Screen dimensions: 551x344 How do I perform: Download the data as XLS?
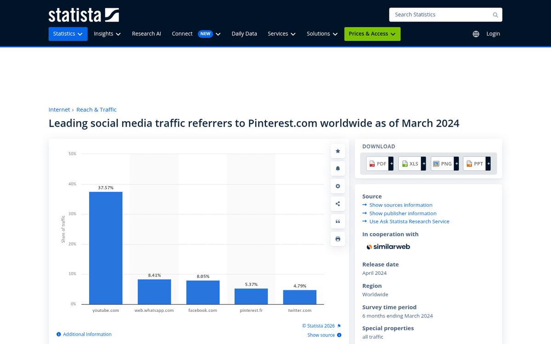tap(410, 163)
